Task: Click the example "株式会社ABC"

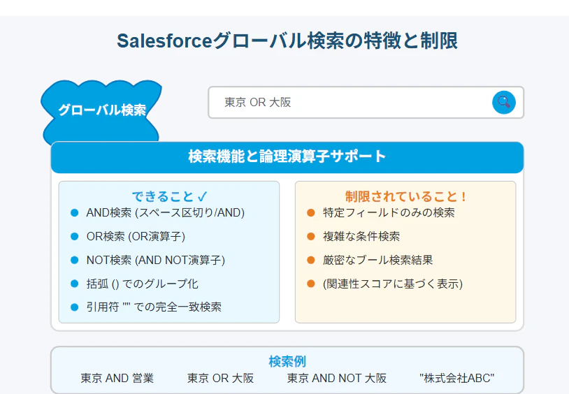Action: click(x=457, y=379)
